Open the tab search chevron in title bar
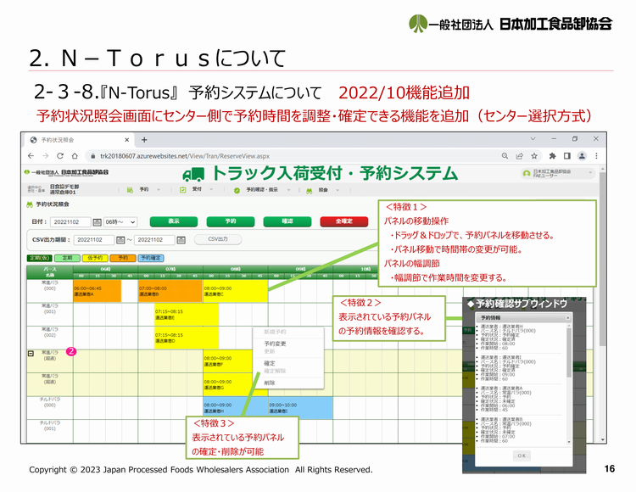 [x=533, y=139]
